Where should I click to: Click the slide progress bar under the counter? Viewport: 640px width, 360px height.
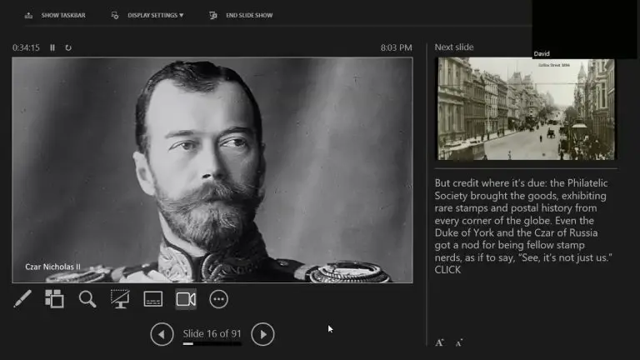(212, 343)
